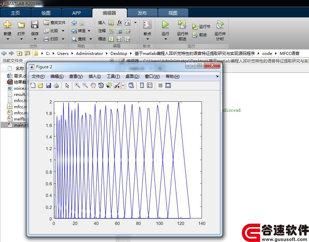Toggle the Zoom Out tool in Figure 2
The width and height of the screenshot is (309, 242).
coord(85,85)
